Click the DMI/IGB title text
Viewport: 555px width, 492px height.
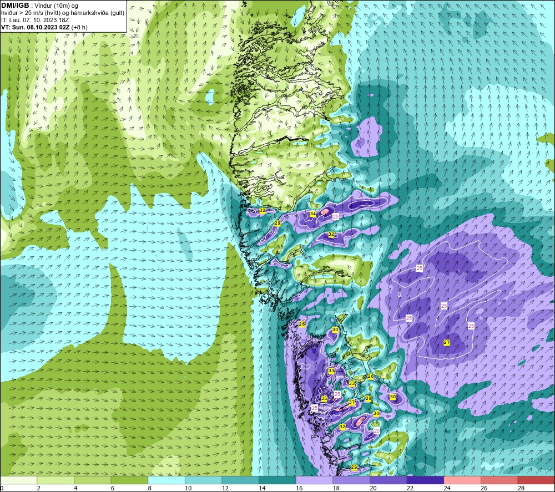click(x=15, y=6)
